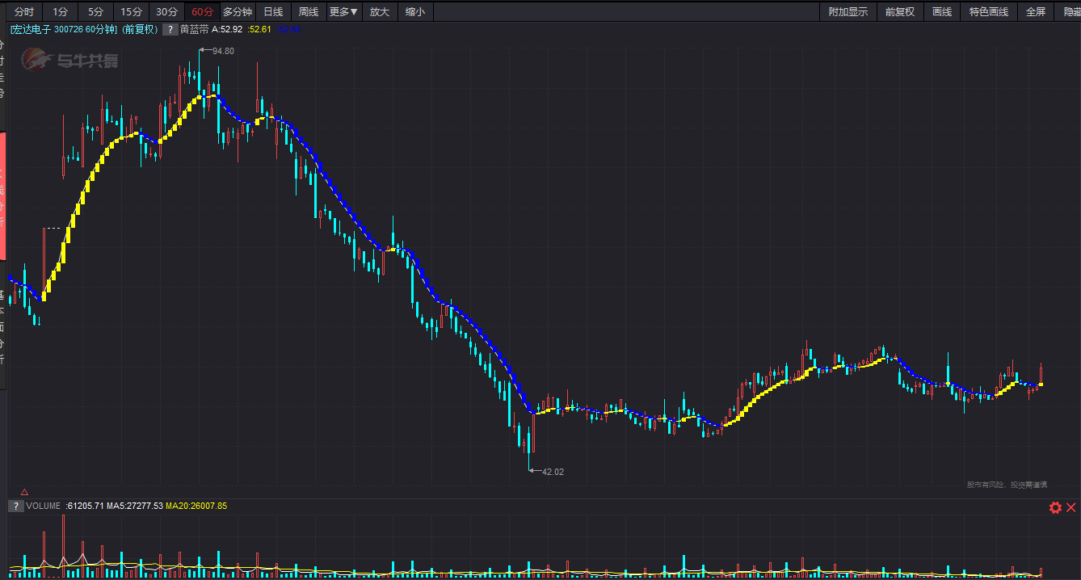
Task: Click the MA20:26007.85 volume value
Action: pos(196,506)
